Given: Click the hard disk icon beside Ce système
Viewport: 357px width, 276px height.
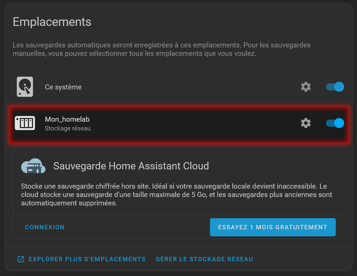Looking at the screenshot, I should [x=25, y=87].
